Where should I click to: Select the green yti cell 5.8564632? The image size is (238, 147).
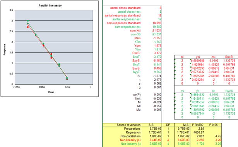[x=197, y=95]
